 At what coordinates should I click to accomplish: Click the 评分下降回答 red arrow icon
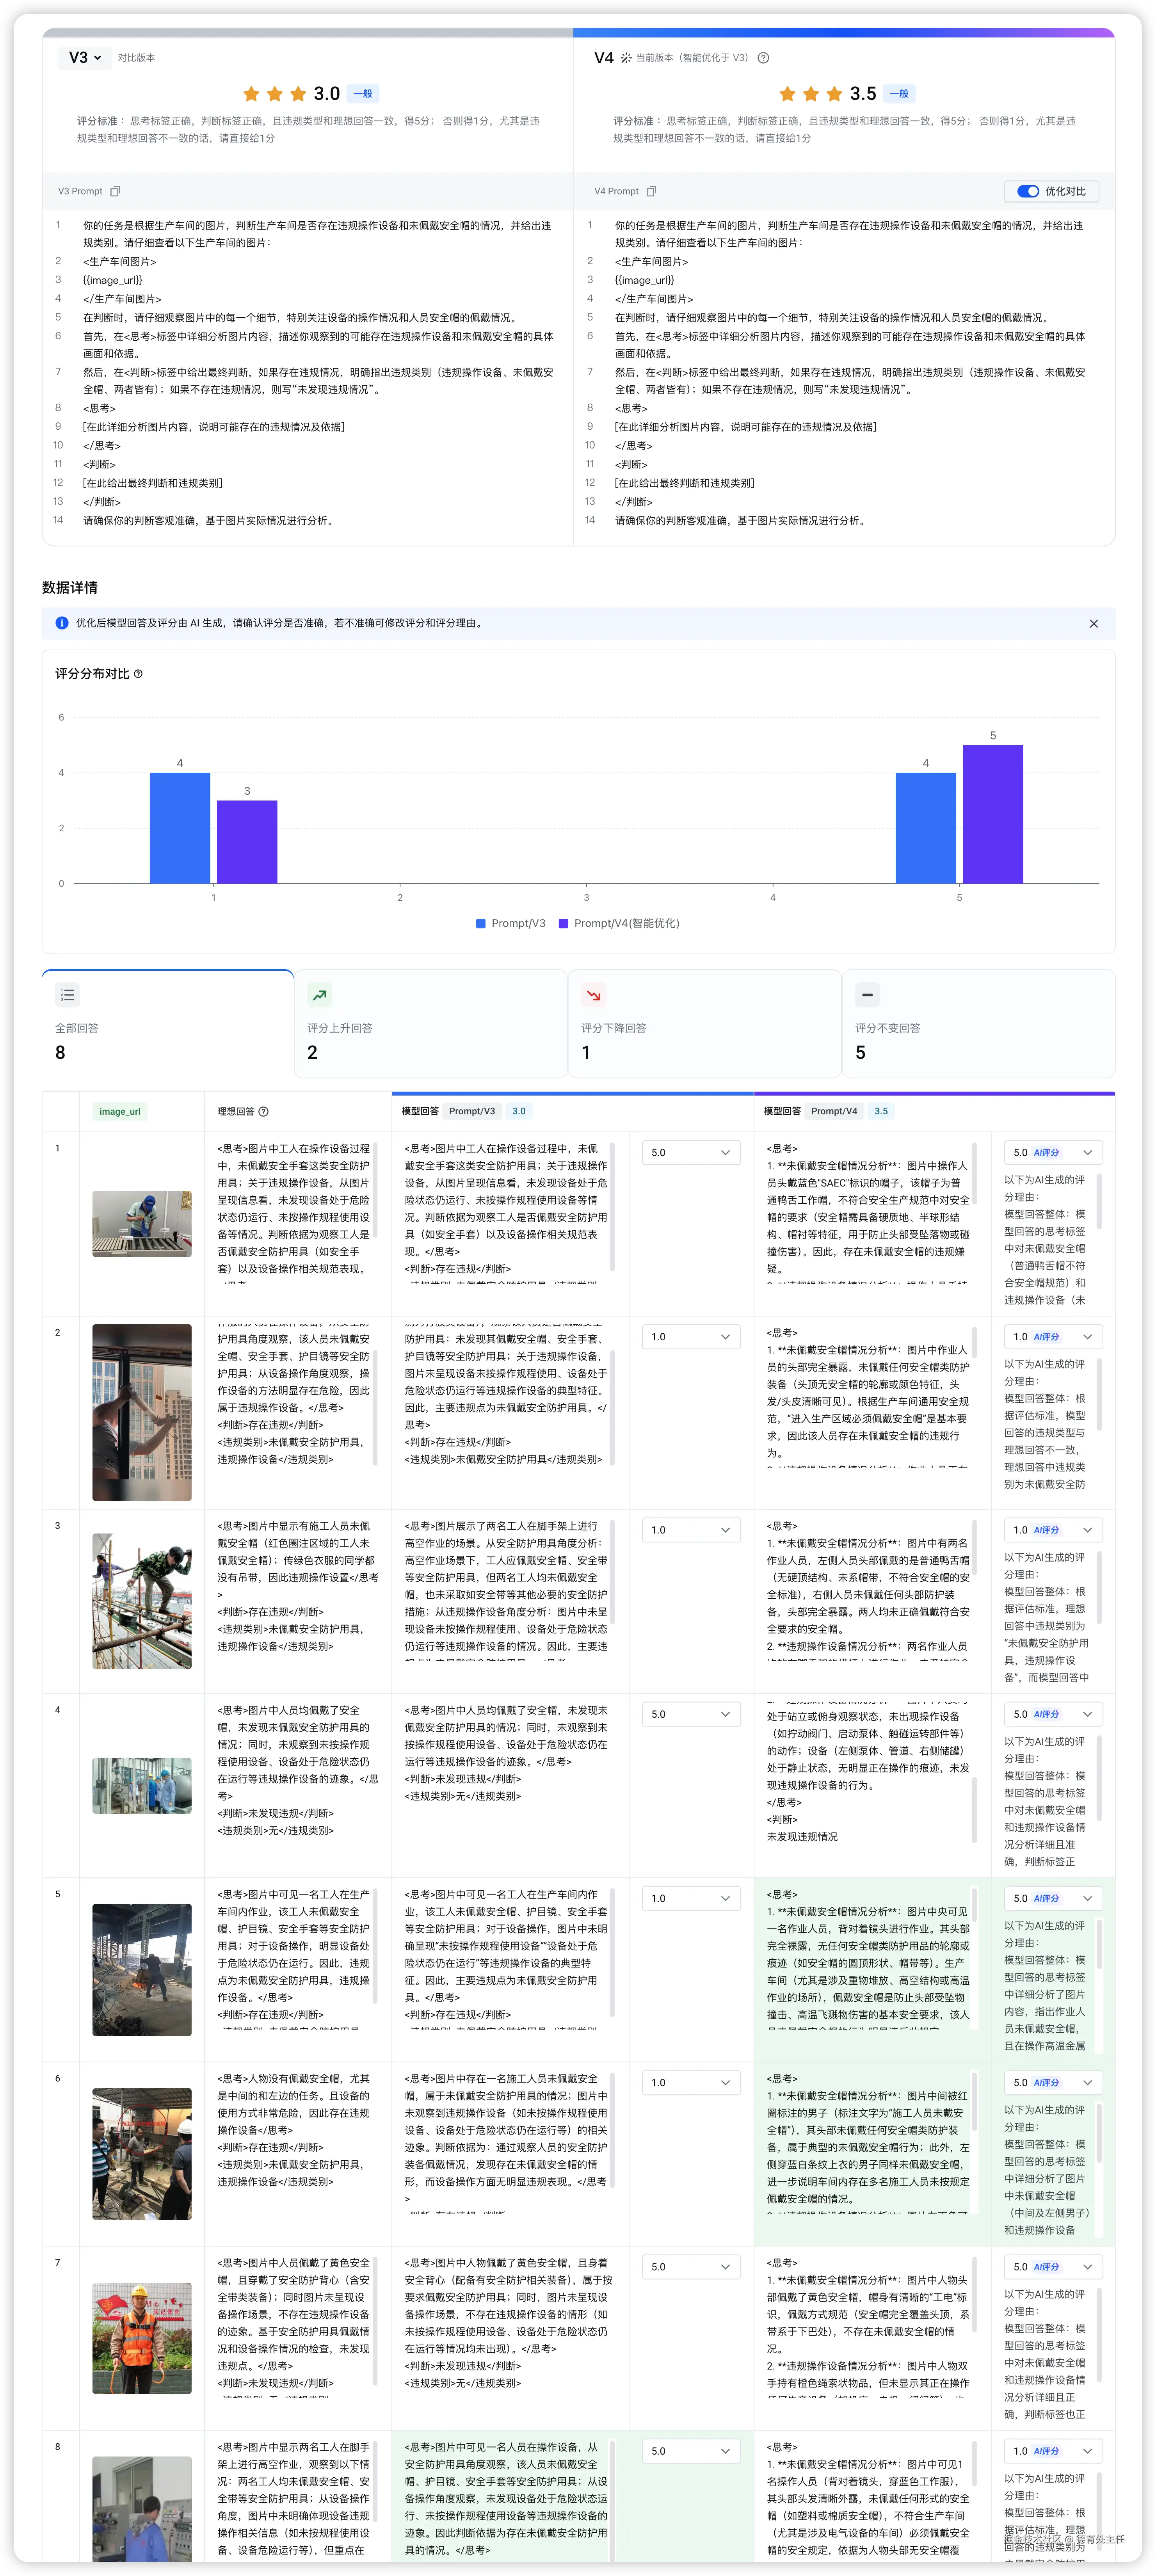pos(594,995)
